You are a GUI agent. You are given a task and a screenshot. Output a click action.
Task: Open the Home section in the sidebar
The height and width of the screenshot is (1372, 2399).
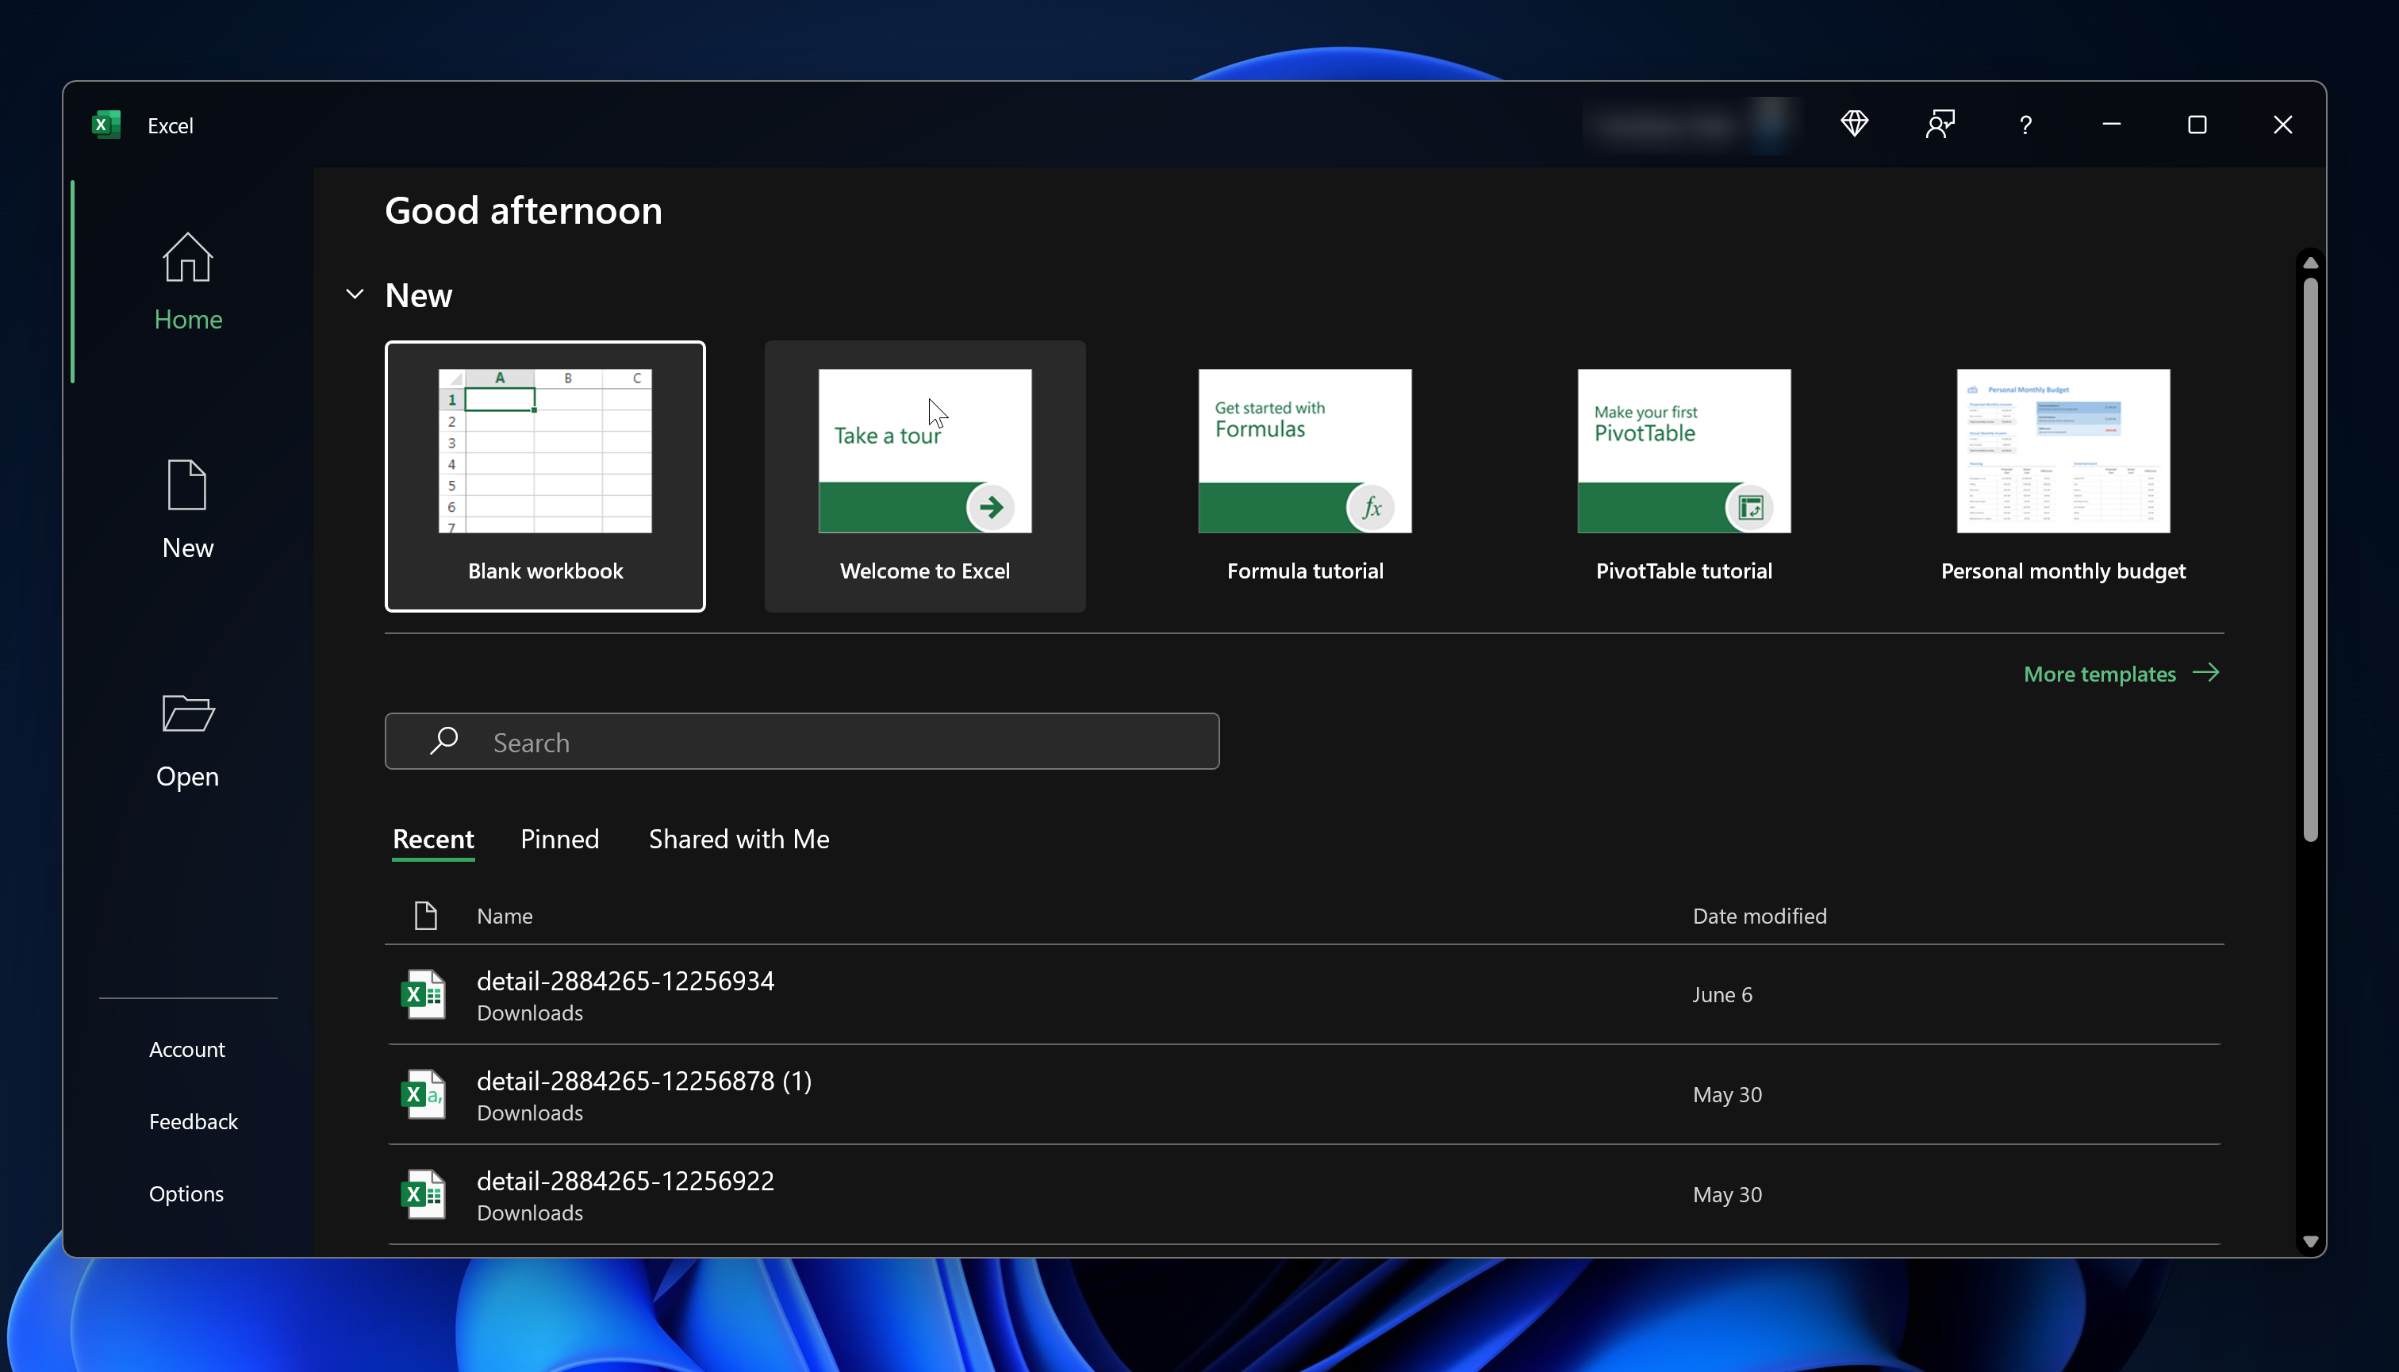pyautogui.click(x=187, y=281)
